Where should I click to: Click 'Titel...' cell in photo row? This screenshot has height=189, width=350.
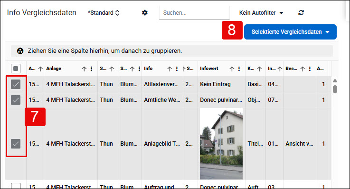pos(255,144)
